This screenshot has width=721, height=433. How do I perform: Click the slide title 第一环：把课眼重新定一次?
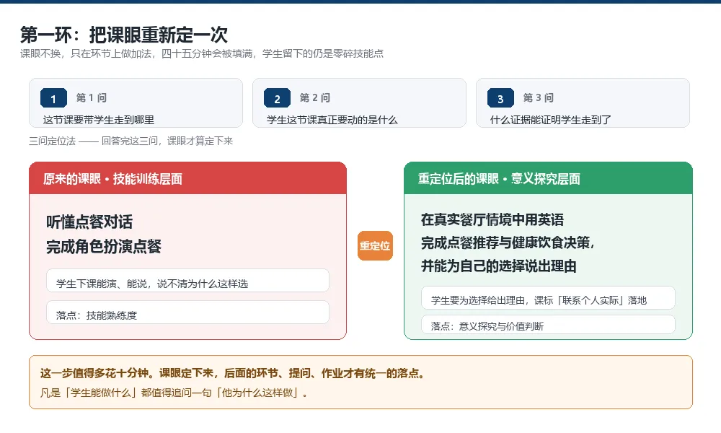[124, 35]
